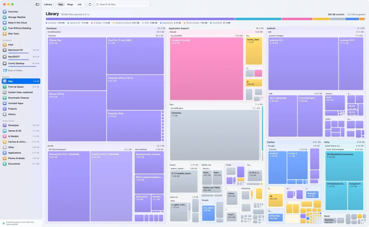The width and height of the screenshot is (369, 227).
Task: Open Projects in sidebar
Action: (21, 109)
